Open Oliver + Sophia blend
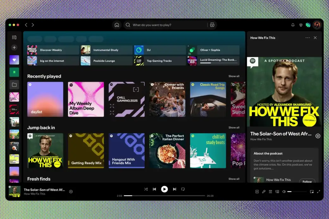 [x=214, y=50]
